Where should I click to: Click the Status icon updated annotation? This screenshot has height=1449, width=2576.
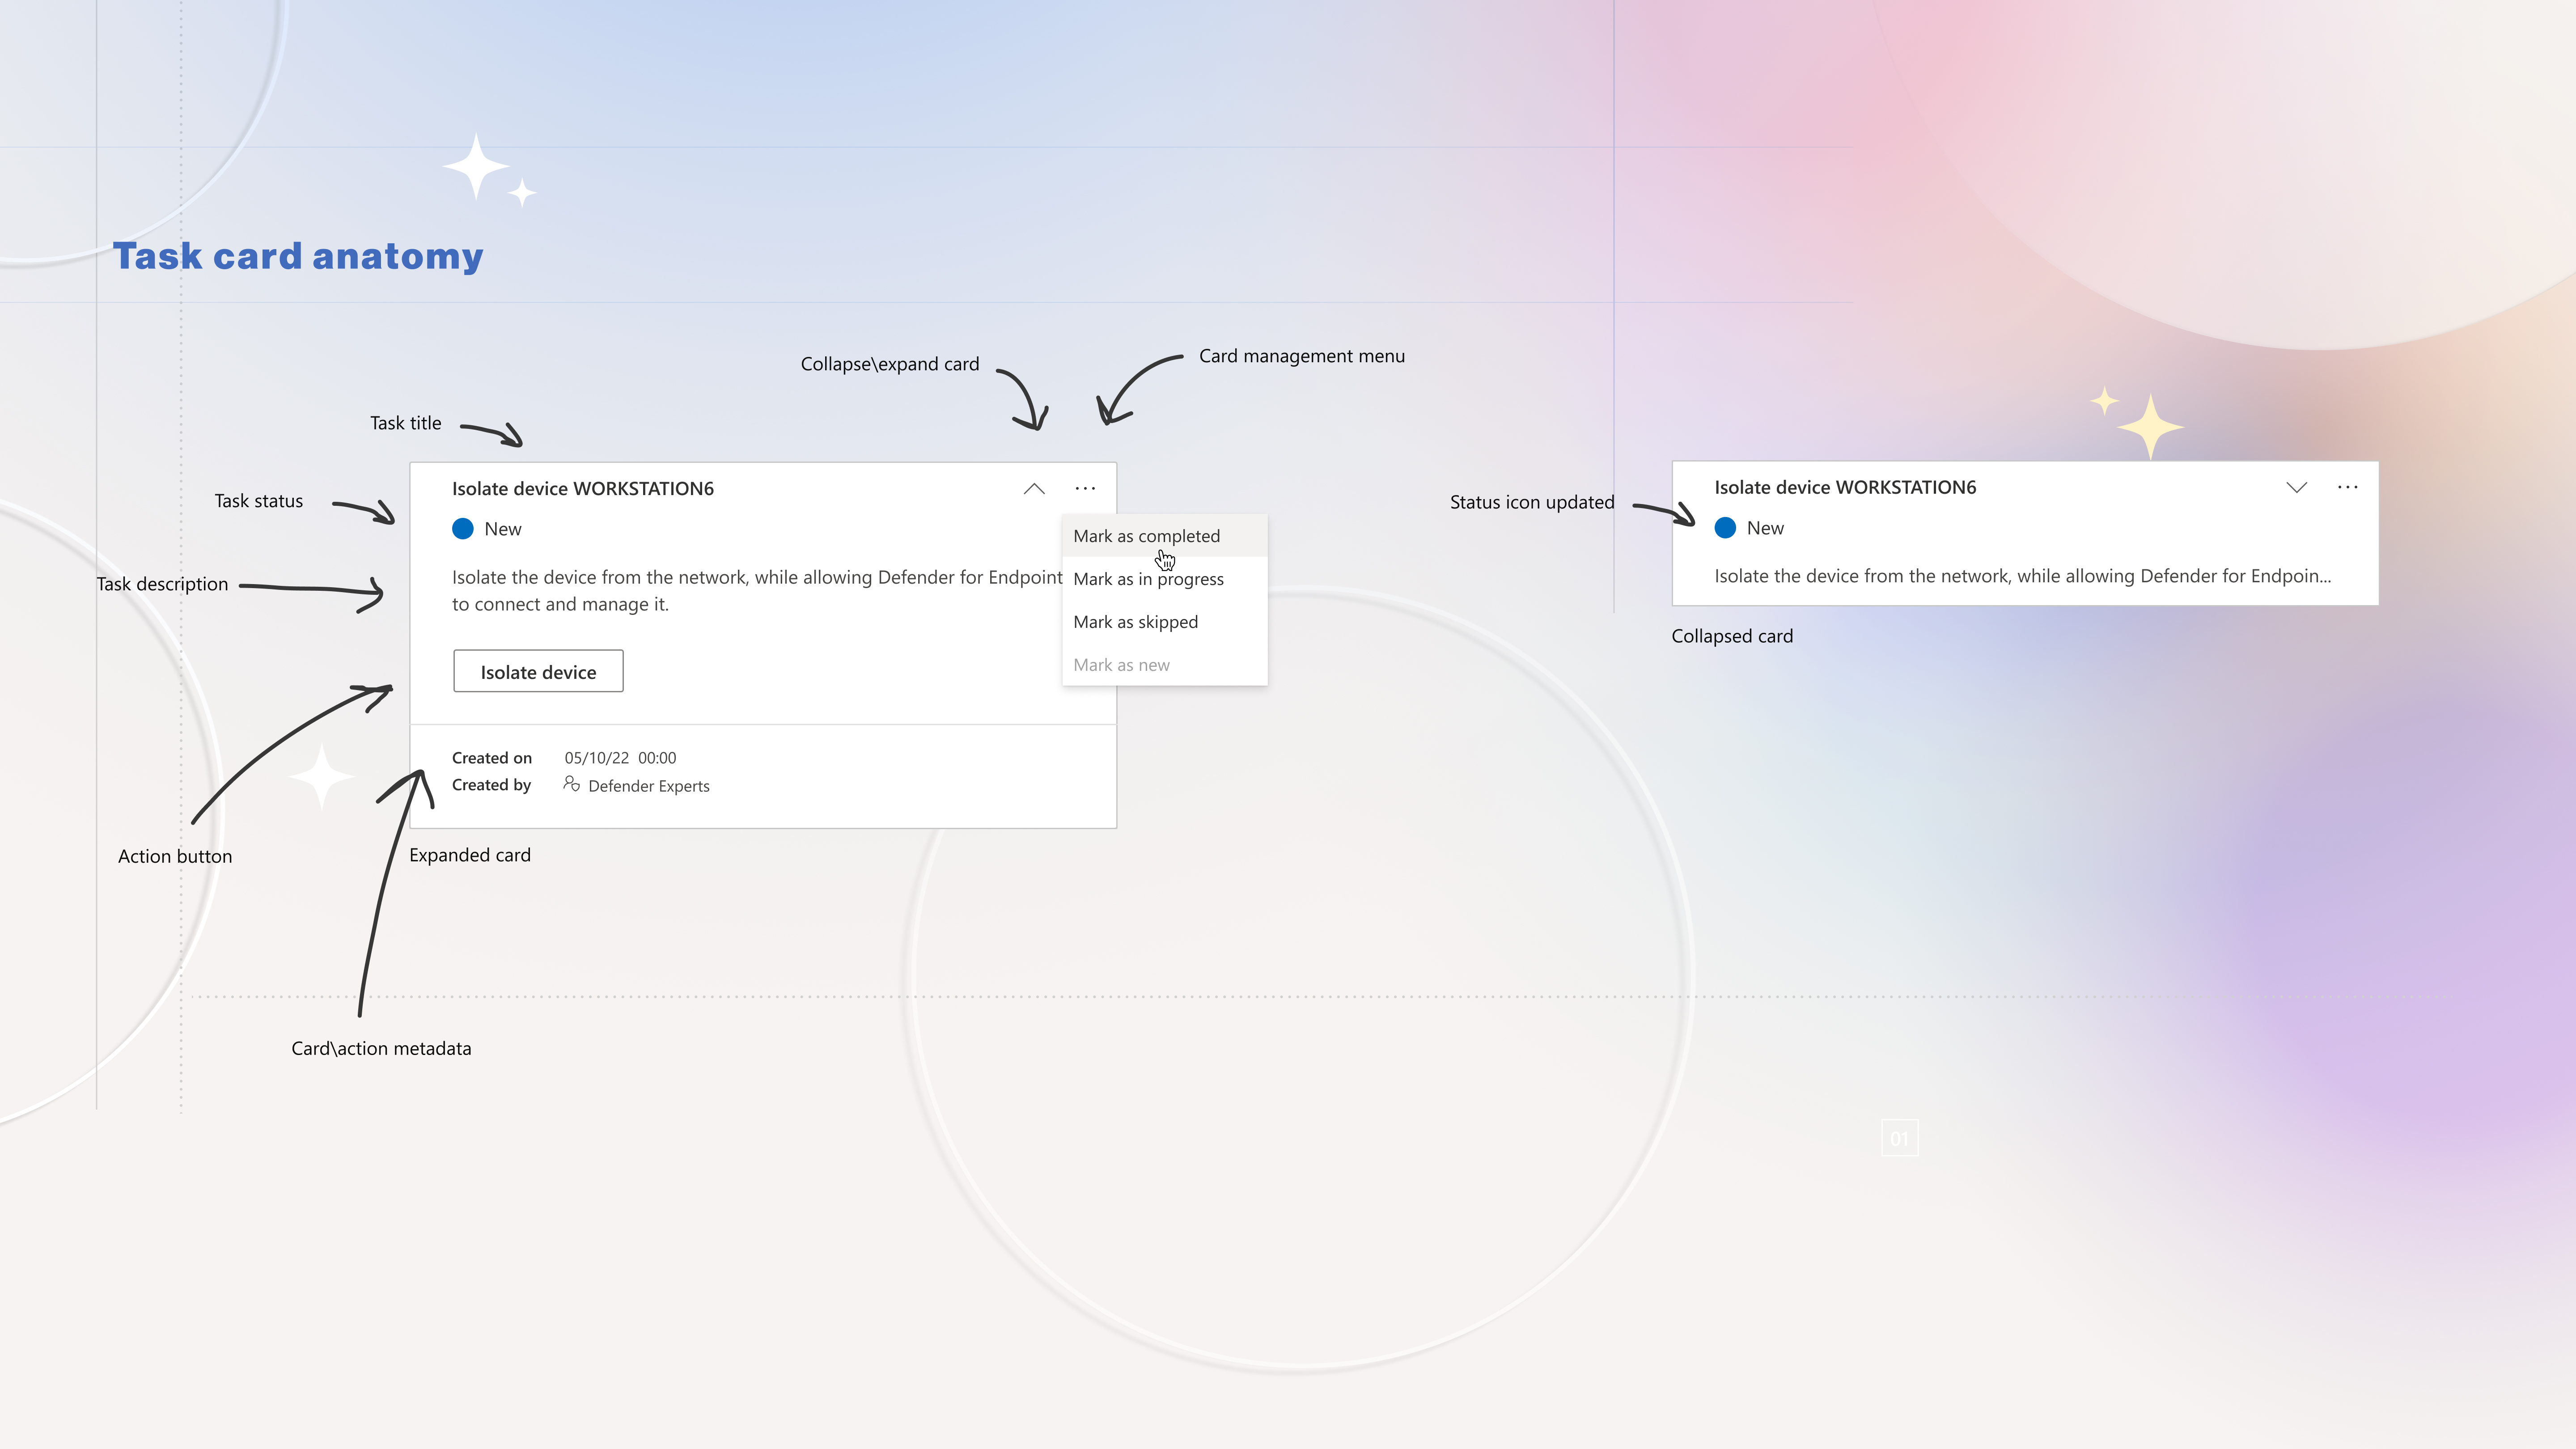(1532, 502)
